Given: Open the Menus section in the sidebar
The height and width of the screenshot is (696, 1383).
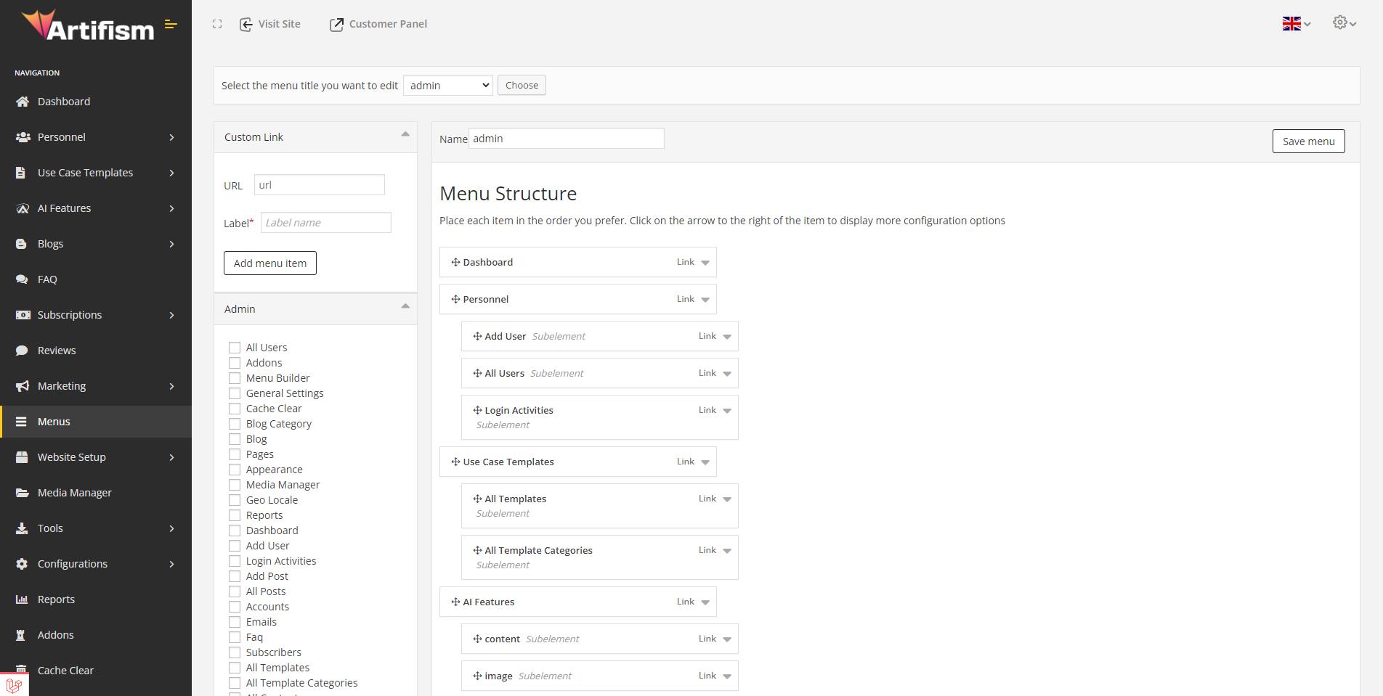Looking at the screenshot, I should [54, 421].
